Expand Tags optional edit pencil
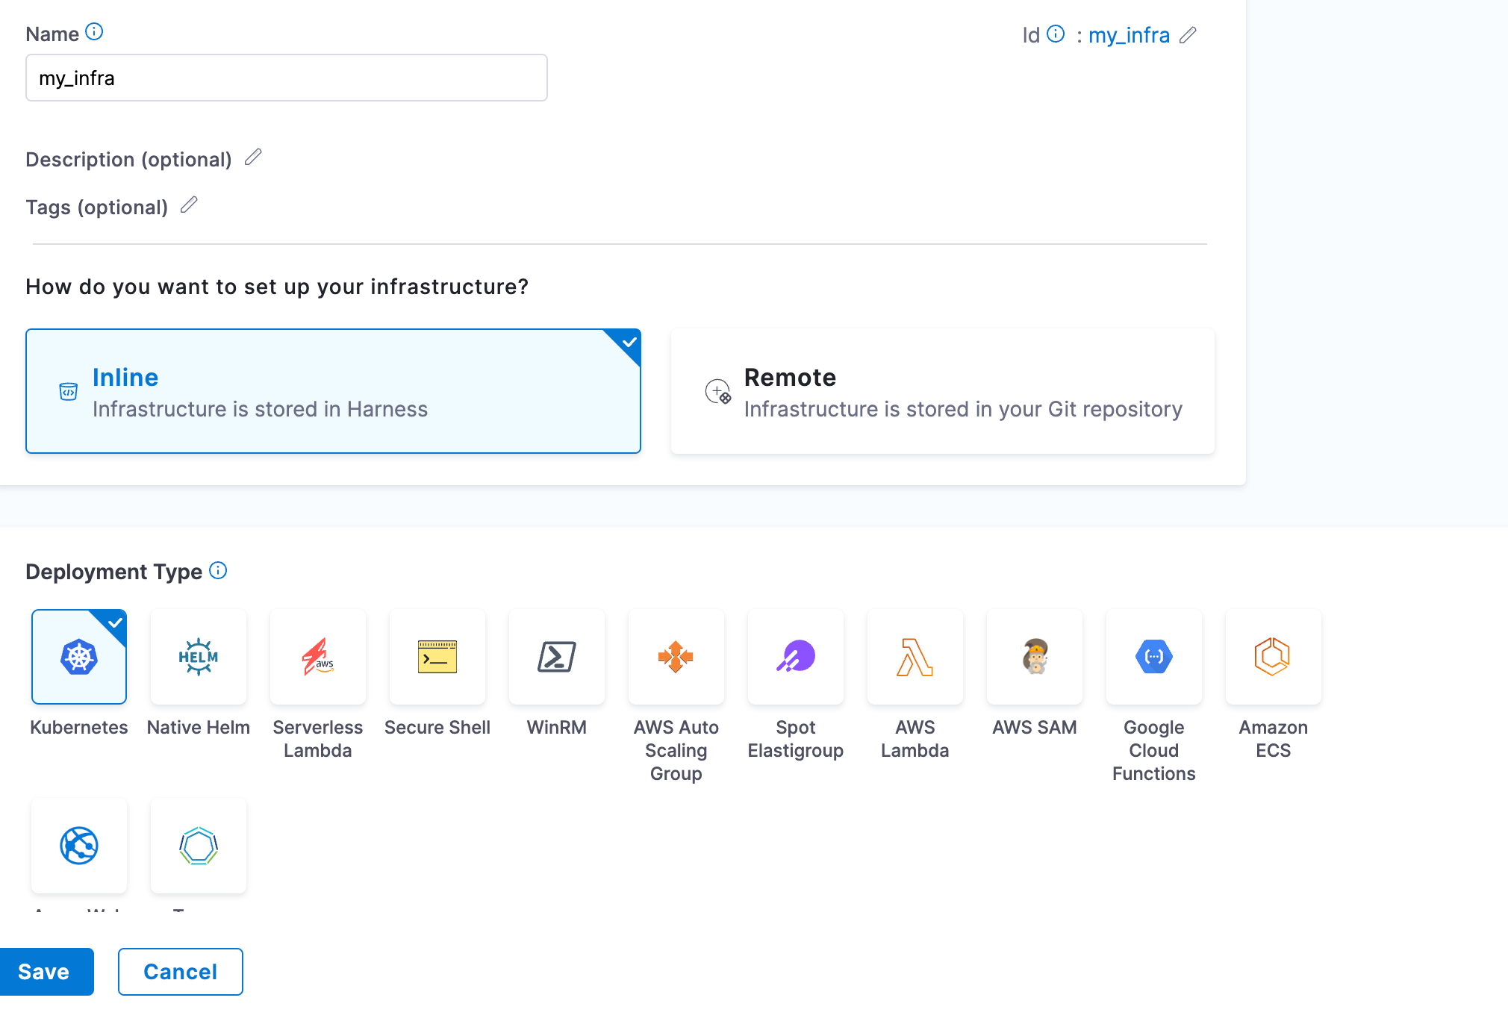 coord(189,205)
